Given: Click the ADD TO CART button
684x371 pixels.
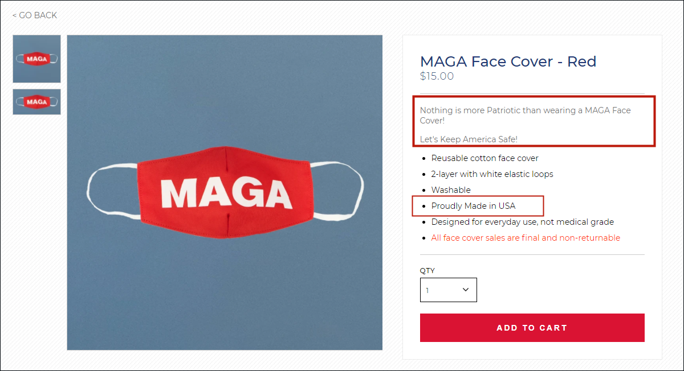Looking at the screenshot, I should pos(532,328).
